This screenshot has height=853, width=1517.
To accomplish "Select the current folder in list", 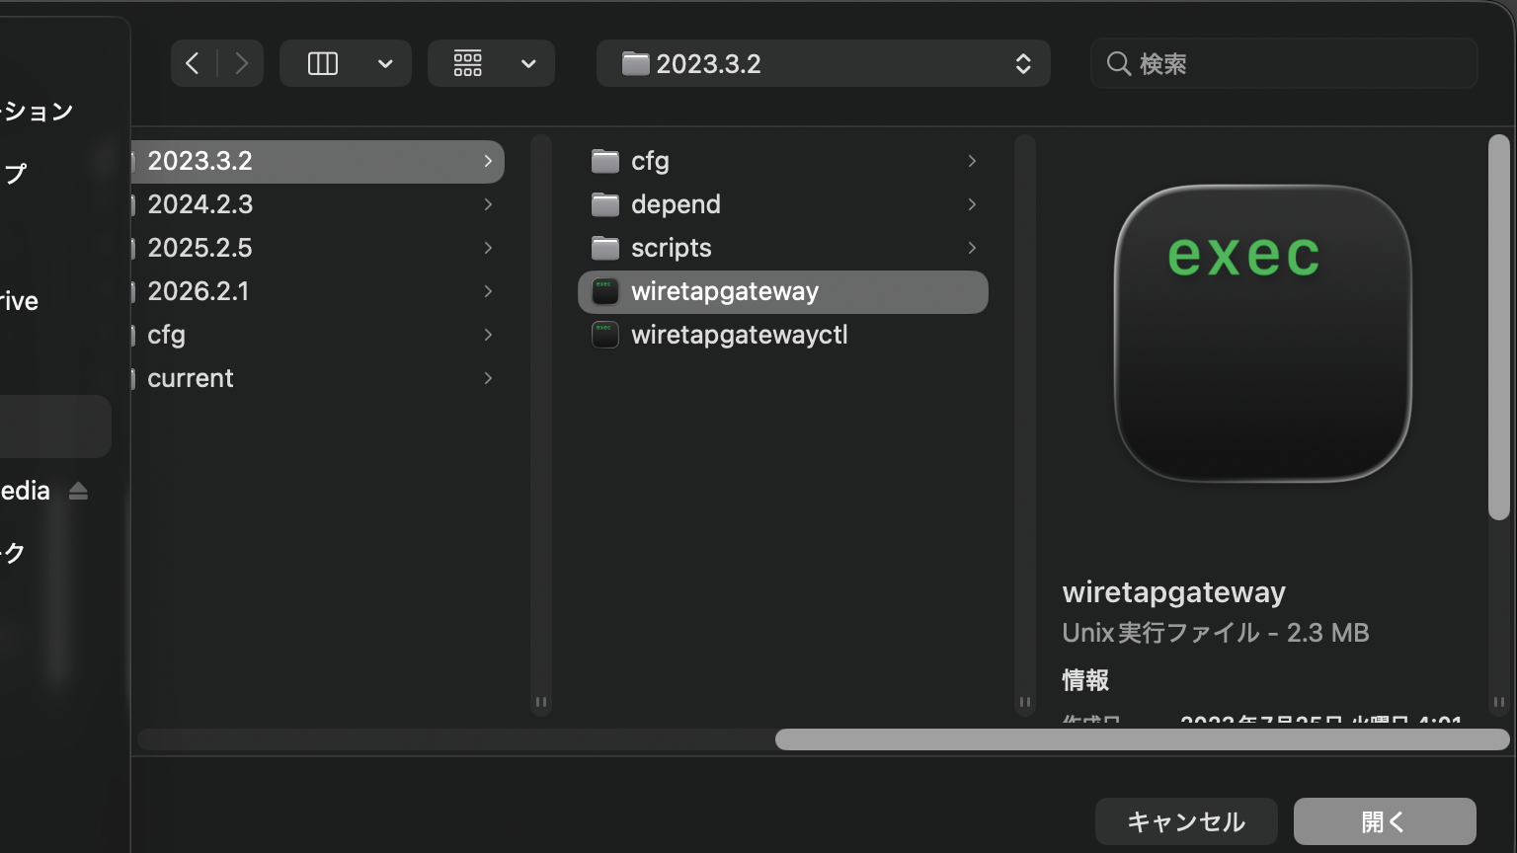I will point(191,378).
